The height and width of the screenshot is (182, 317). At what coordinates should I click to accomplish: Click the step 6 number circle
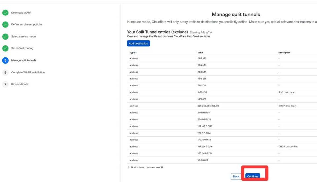[x=5, y=72]
